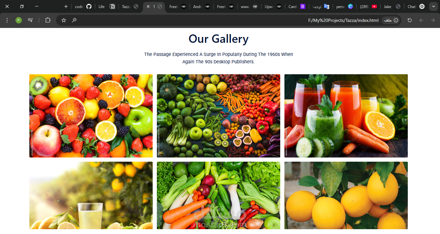Switch to the ChatGPT tab
Screen dimensions: 440x234
[x=416, y=6]
